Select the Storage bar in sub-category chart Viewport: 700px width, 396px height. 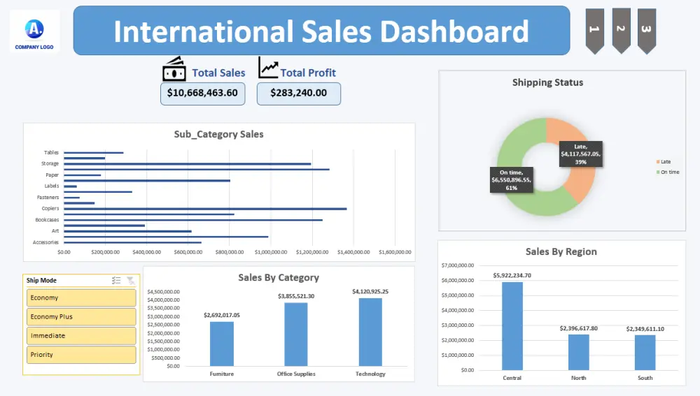[188, 164]
